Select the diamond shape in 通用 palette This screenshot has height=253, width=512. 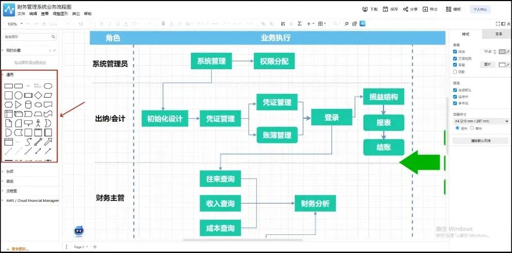tap(38, 96)
